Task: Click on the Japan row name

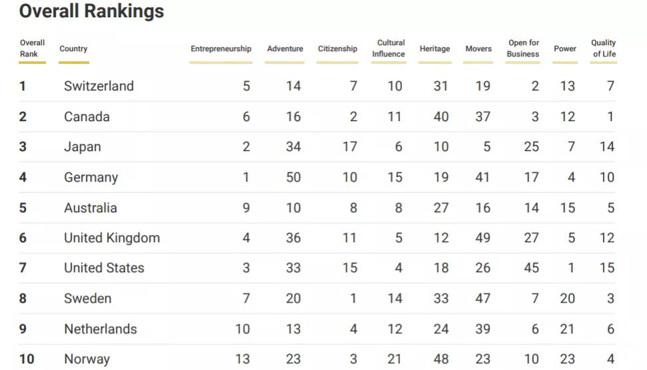Action: tap(83, 147)
